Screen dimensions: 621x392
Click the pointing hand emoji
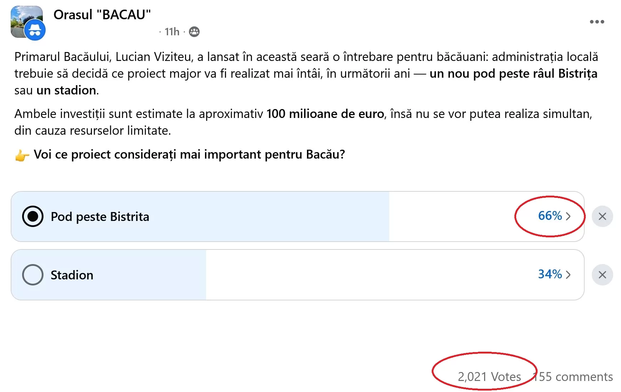pyautogui.click(x=22, y=155)
